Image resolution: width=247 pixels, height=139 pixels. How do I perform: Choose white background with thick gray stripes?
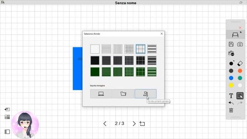[152, 49]
